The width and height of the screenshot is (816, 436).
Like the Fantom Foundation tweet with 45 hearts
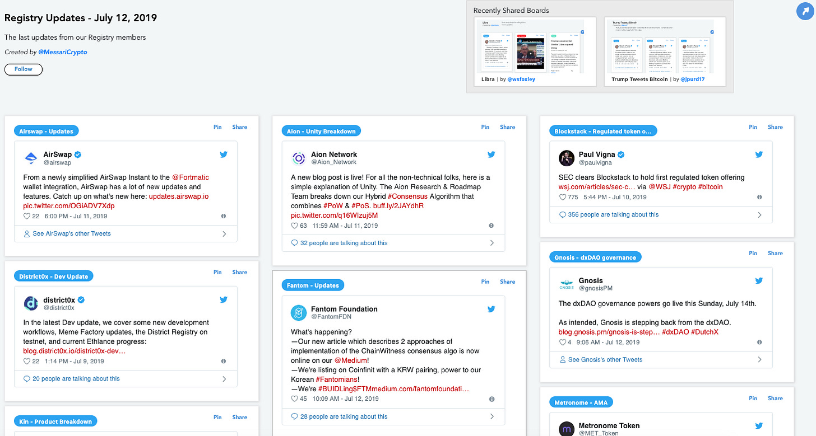(x=295, y=399)
